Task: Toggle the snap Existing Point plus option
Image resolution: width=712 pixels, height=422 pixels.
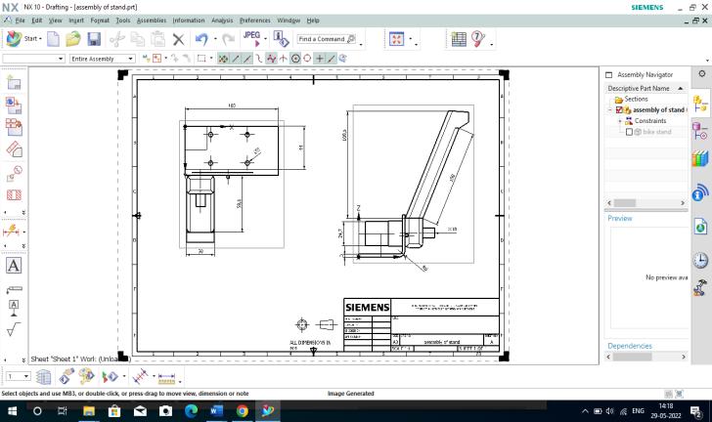Action: point(320,59)
